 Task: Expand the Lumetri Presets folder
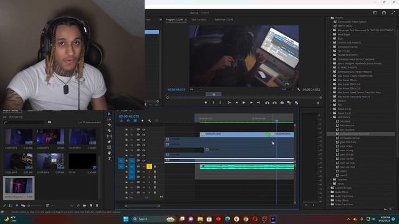tap(329, 188)
